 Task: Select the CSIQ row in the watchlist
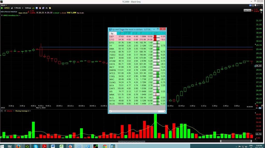[x=137, y=76]
